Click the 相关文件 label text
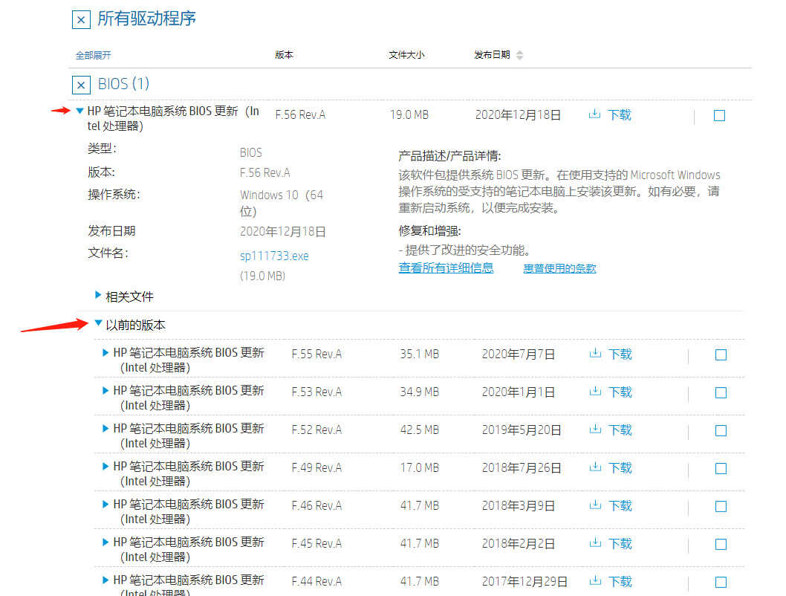The height and width of the screenshot is (596, 786). click(129, 297)
